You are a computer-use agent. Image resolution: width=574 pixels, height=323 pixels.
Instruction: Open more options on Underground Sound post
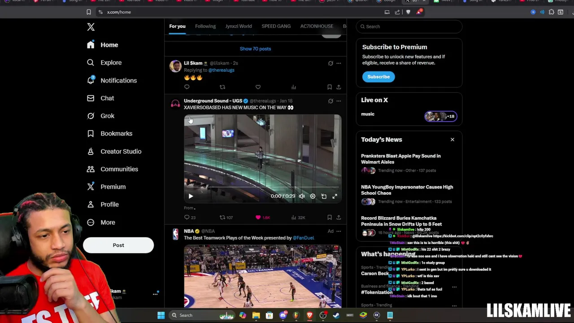339,101
